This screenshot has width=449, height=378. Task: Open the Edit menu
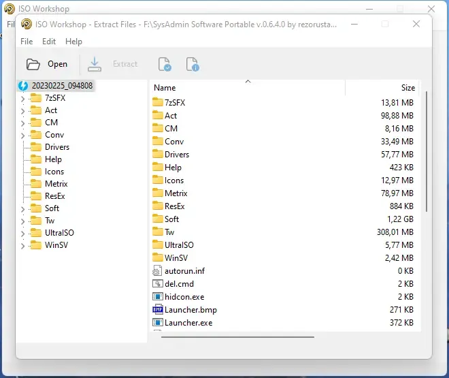pyautogui.click(x=49, y=42)
